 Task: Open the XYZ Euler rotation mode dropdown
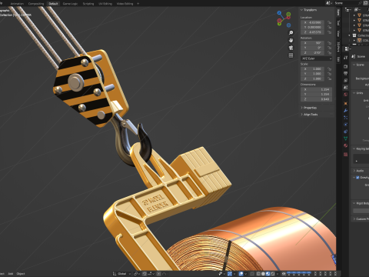pos(316,58)
